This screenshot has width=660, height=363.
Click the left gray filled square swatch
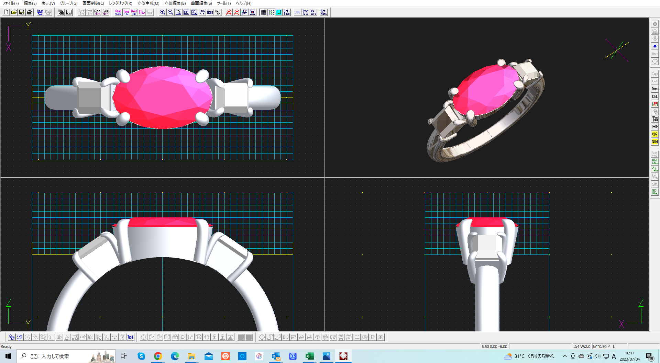tap(241, 337)
